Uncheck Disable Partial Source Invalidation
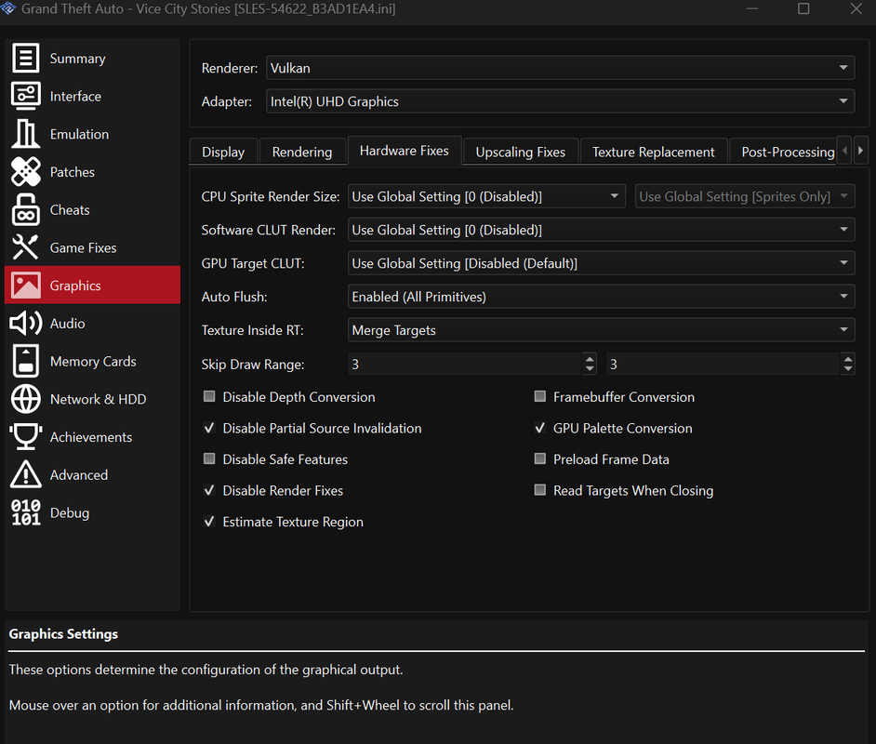This screenshot has width=876, height=744. 209,428
